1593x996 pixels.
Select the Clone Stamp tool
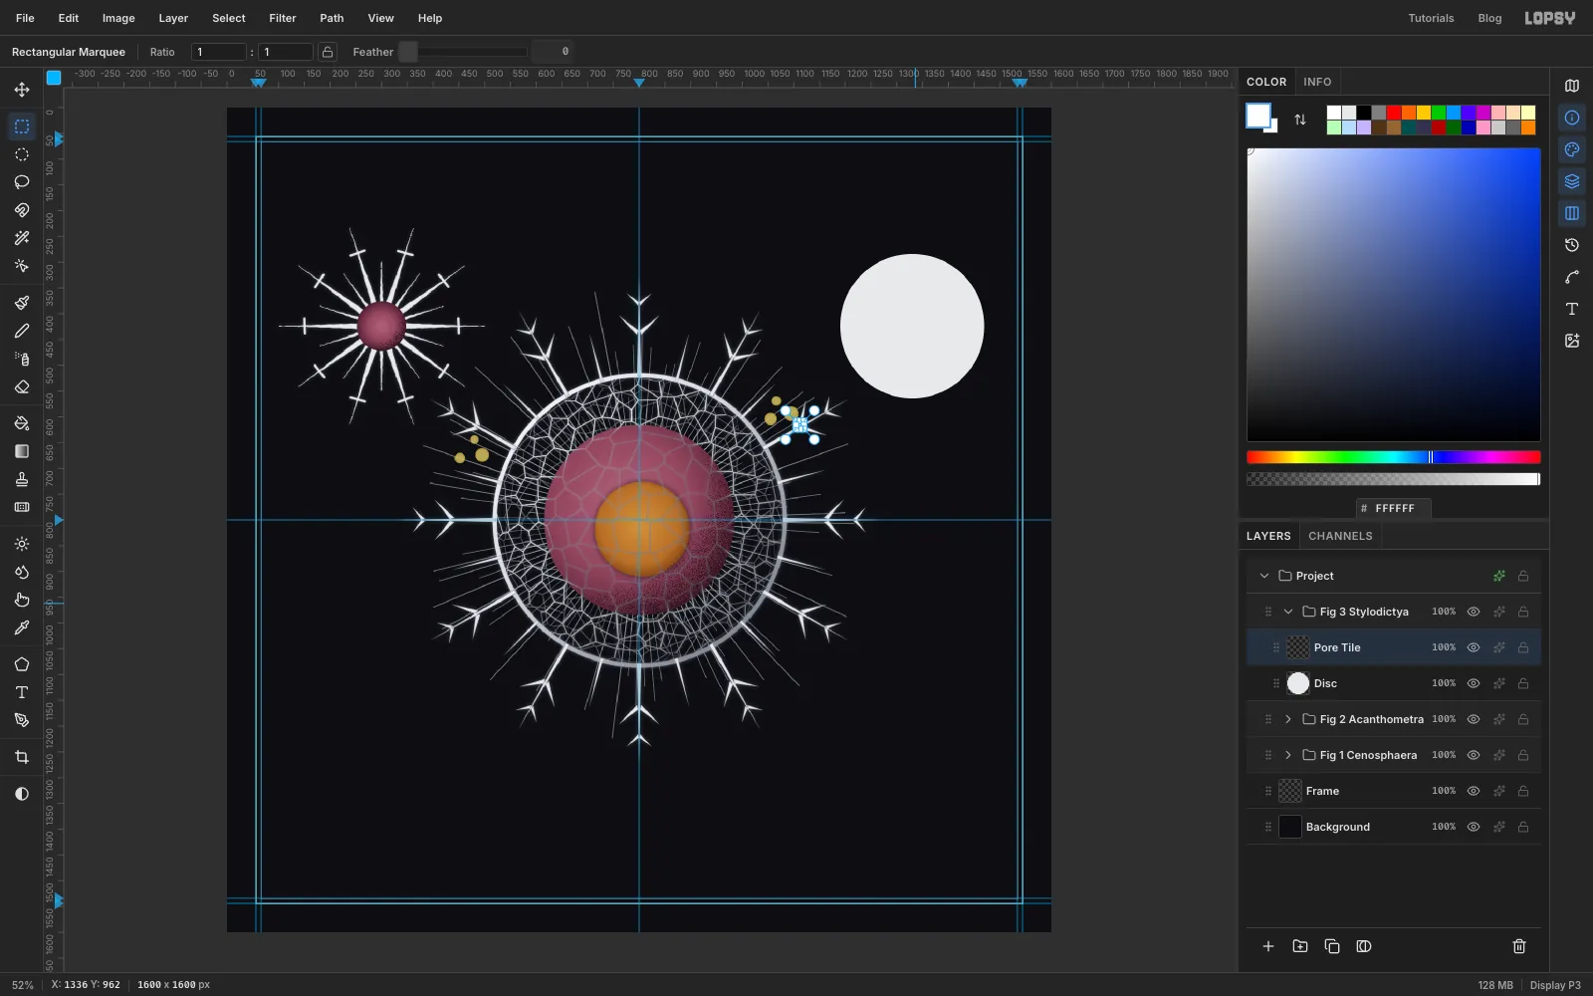tap(22, 479)
